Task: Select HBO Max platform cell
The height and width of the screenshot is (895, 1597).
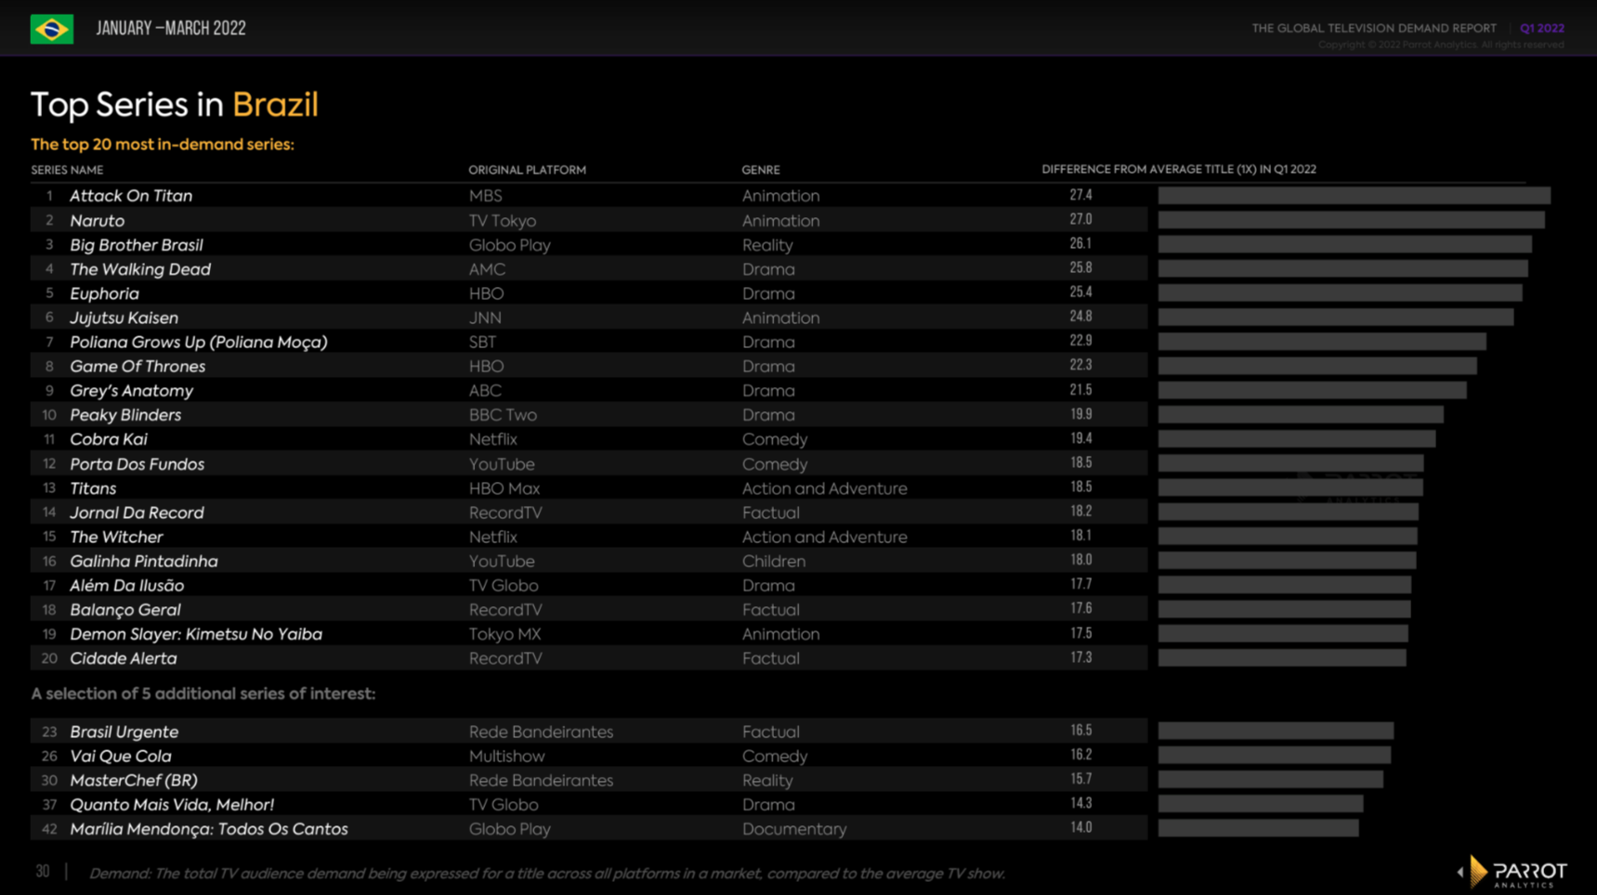Action: pyautogui.click(x=504, y=488)
